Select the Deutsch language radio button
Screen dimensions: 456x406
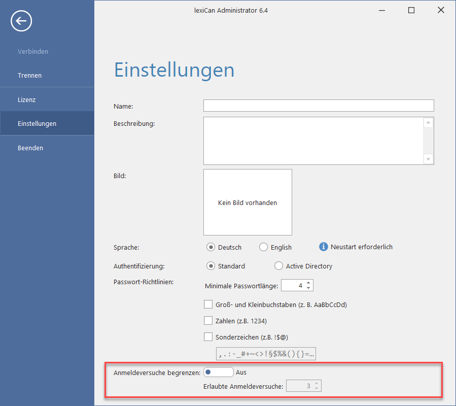coord(212,247)
